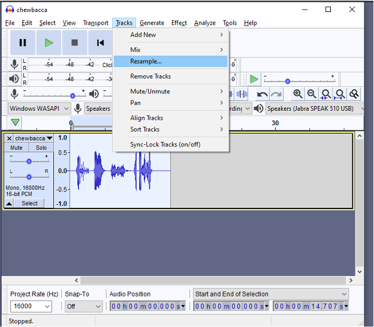Click the green timeline pin triangle
374x327 pixels.
(15, 123)
